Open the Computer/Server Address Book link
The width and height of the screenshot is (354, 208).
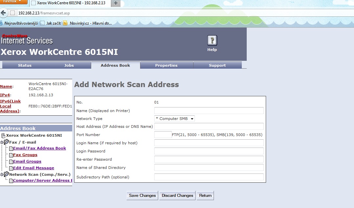pos(42,180)
